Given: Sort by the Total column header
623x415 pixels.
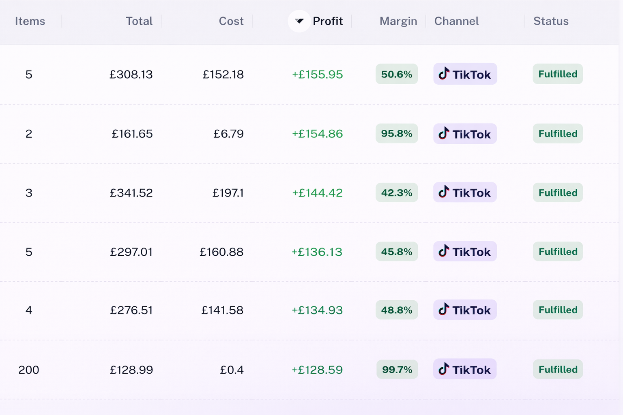Looking at the screenshot, I should click(x=139, y=21).
